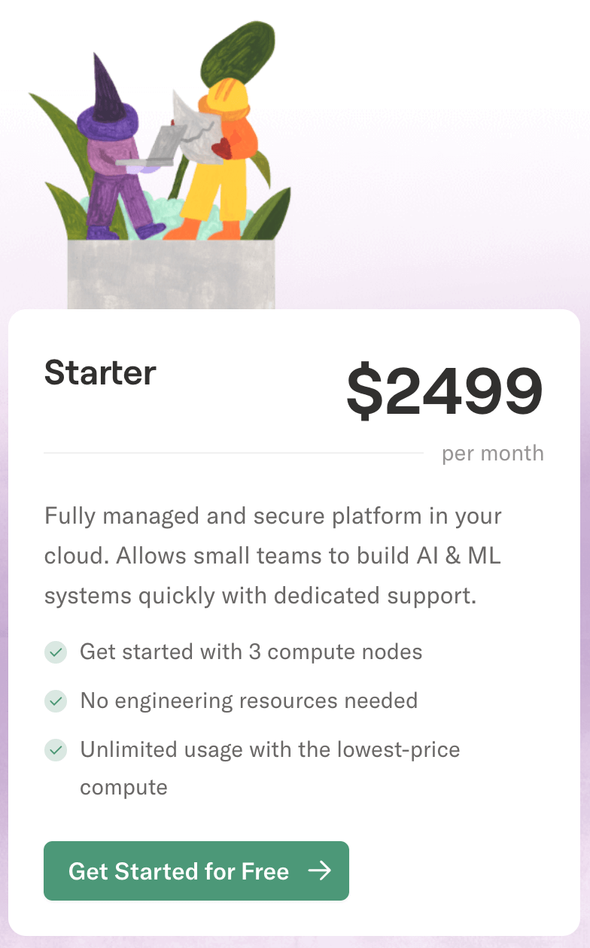Click the "Fully managed and secure platform" description

pyautogui.click(x=272, y=556)
